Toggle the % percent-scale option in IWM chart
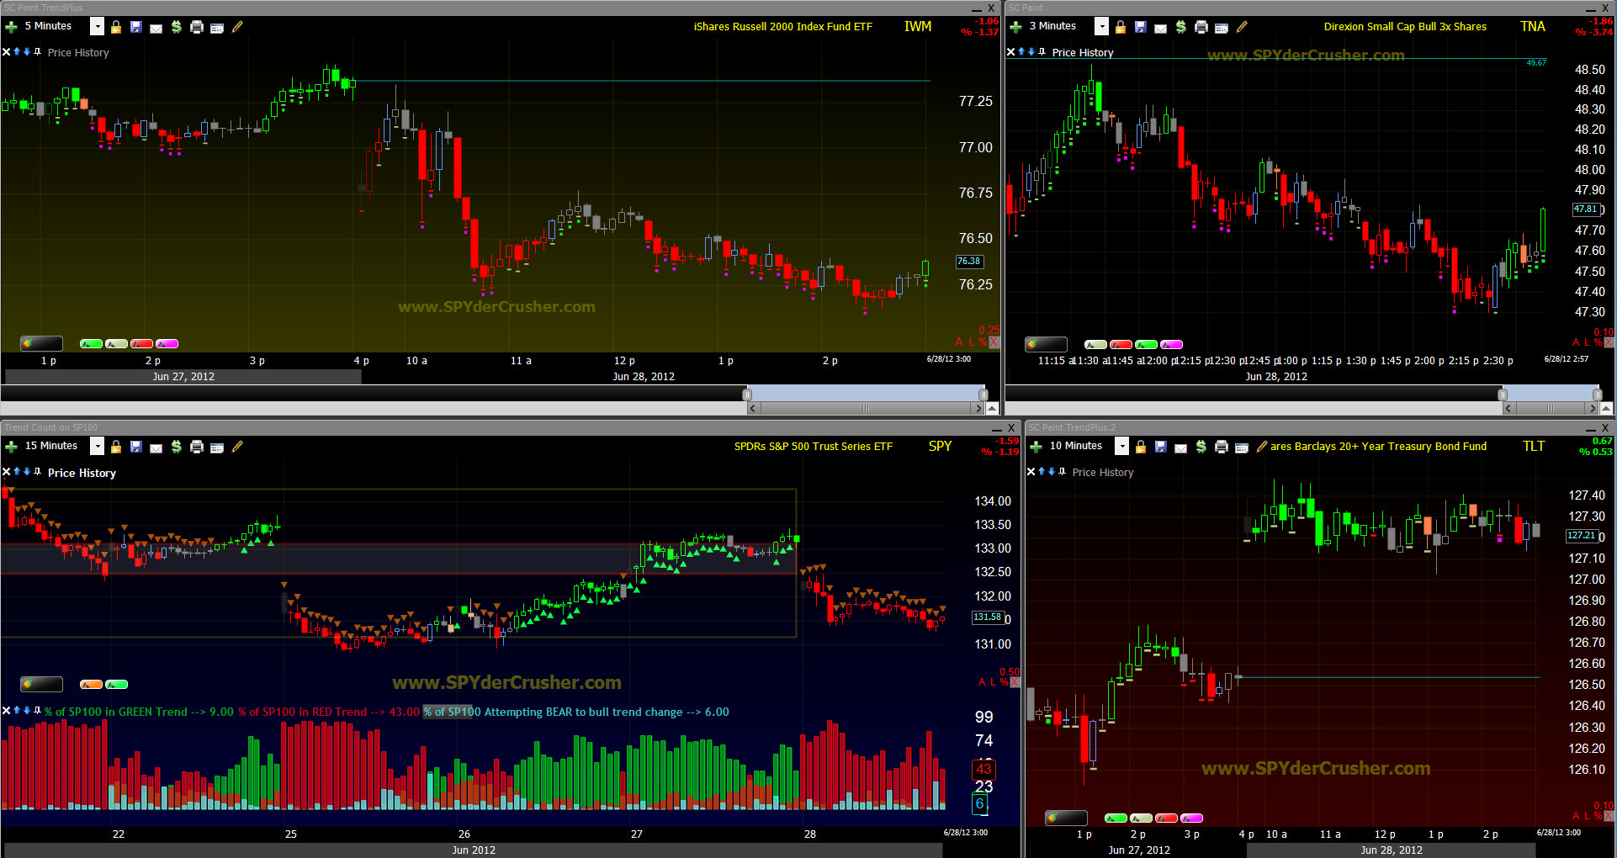The height and width of the screenshot is (858, 1617). (983, 342)
